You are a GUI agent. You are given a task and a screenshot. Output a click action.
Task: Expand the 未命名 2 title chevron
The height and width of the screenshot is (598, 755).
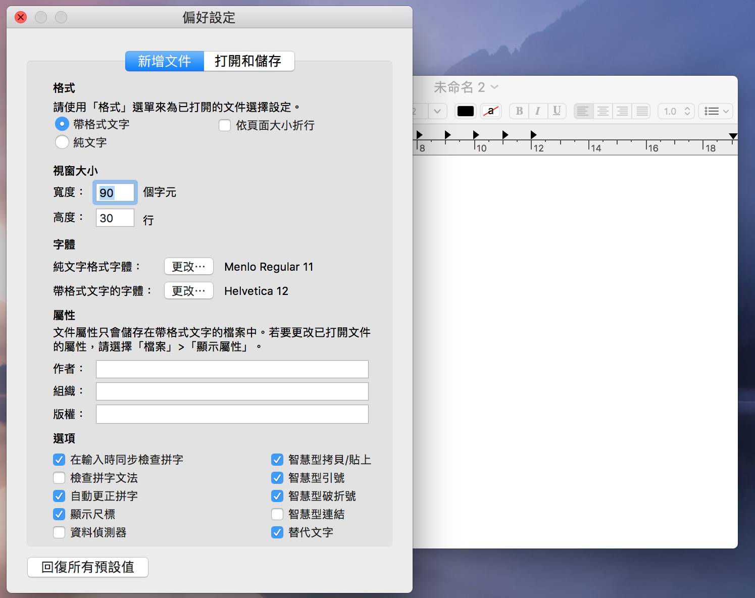coord(494,87)
